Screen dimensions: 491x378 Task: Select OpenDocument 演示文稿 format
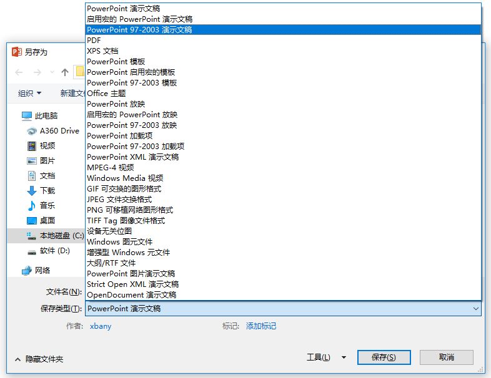click(x=283, y=296)
